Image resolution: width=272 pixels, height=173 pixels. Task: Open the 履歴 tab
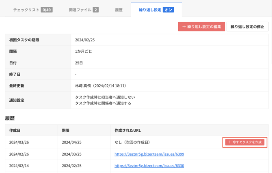point(119,10)
